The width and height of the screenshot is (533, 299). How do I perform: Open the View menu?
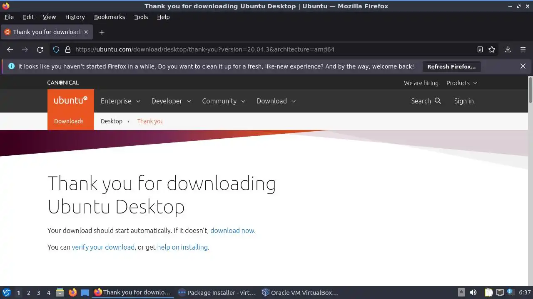[x=49, y=17]
